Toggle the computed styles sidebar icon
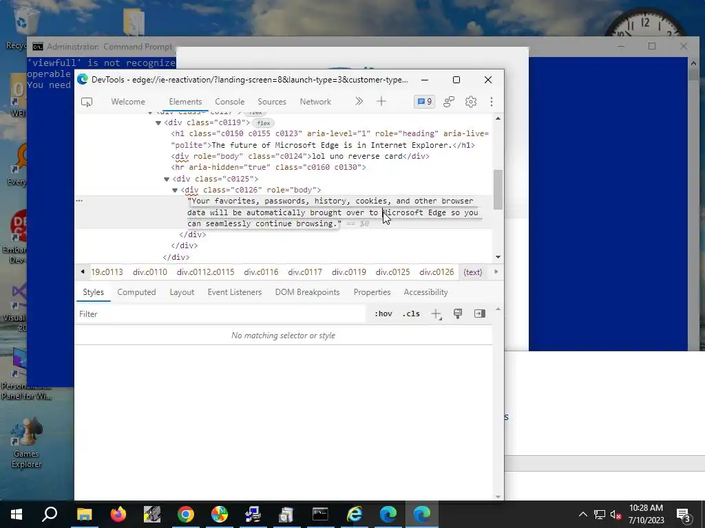Viewport: 705px width, 528px height. (x=480, y=313)
